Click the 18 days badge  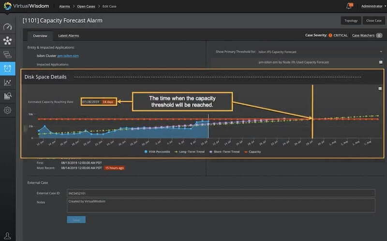[108, 102]
